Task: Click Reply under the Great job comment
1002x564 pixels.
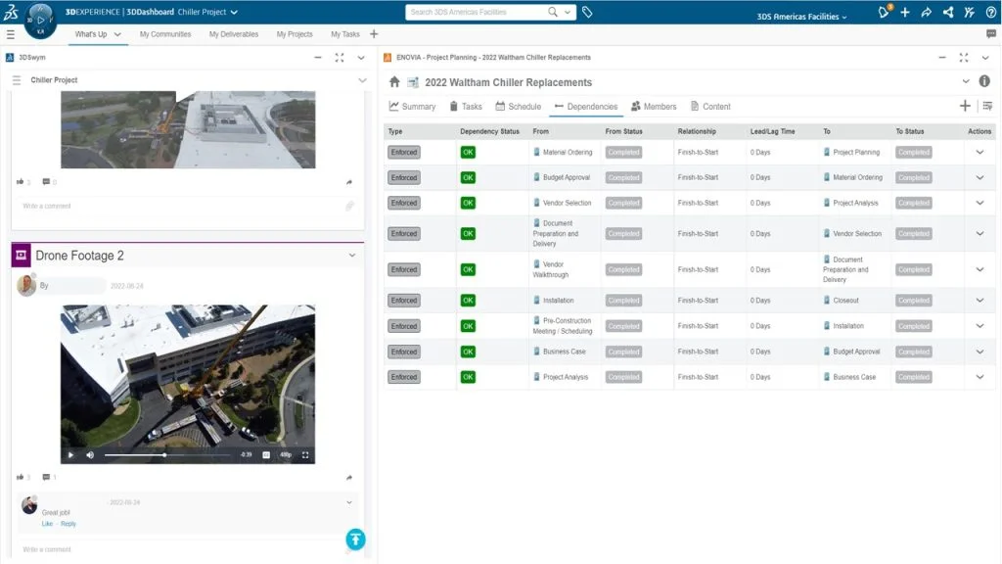Action: 68,524
